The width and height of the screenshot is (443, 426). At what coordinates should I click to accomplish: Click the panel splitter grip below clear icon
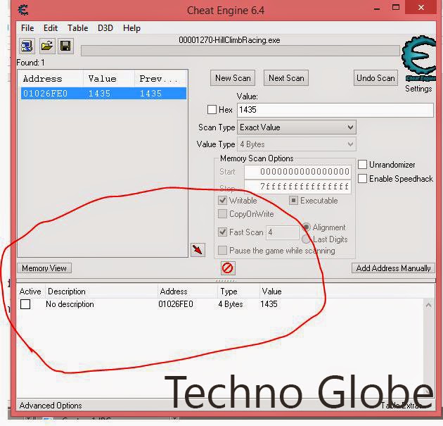pos(226,281)
